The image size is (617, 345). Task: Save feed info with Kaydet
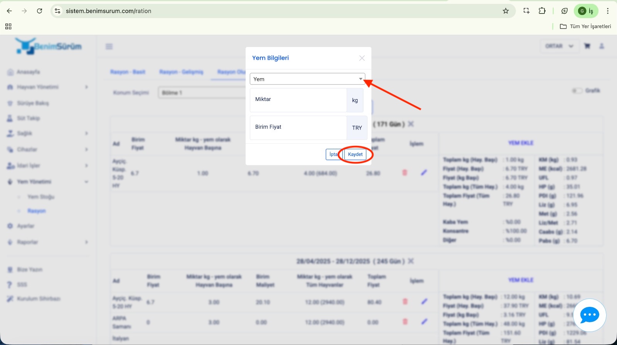click(355, 154)
